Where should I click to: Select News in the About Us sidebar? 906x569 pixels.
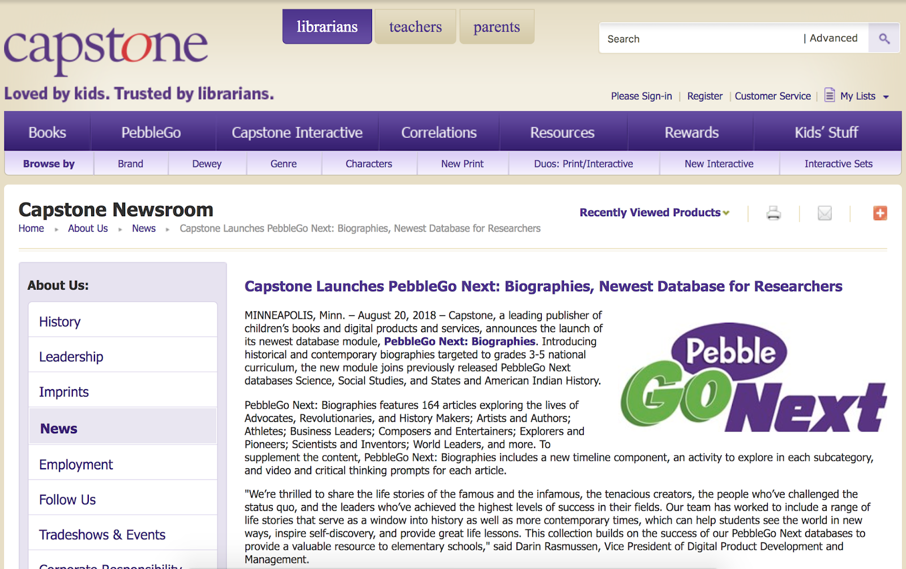pyautogui.click(x=58, y=428)
